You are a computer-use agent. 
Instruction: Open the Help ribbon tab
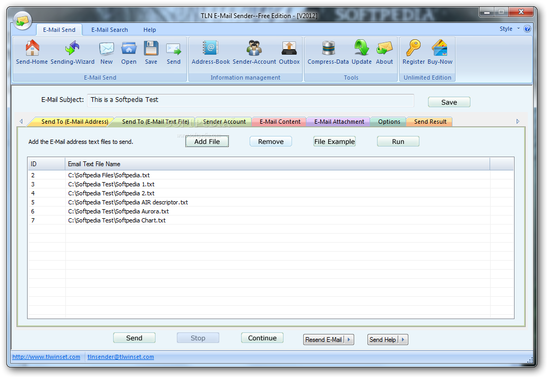tap(150, 30)
